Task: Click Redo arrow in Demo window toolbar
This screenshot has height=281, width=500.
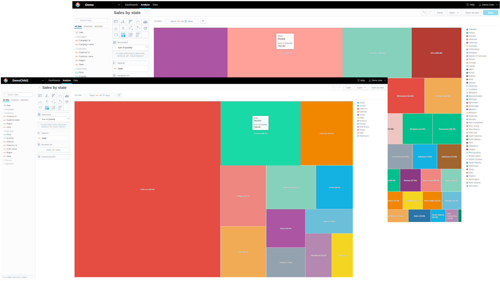Action: pyautogui.click(x=430, y=13)
